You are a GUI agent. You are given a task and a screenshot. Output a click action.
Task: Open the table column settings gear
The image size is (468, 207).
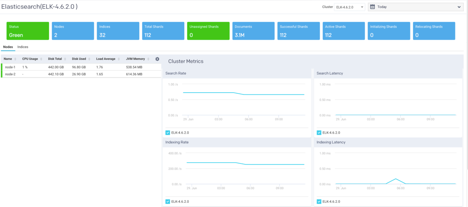pos(157,59)
